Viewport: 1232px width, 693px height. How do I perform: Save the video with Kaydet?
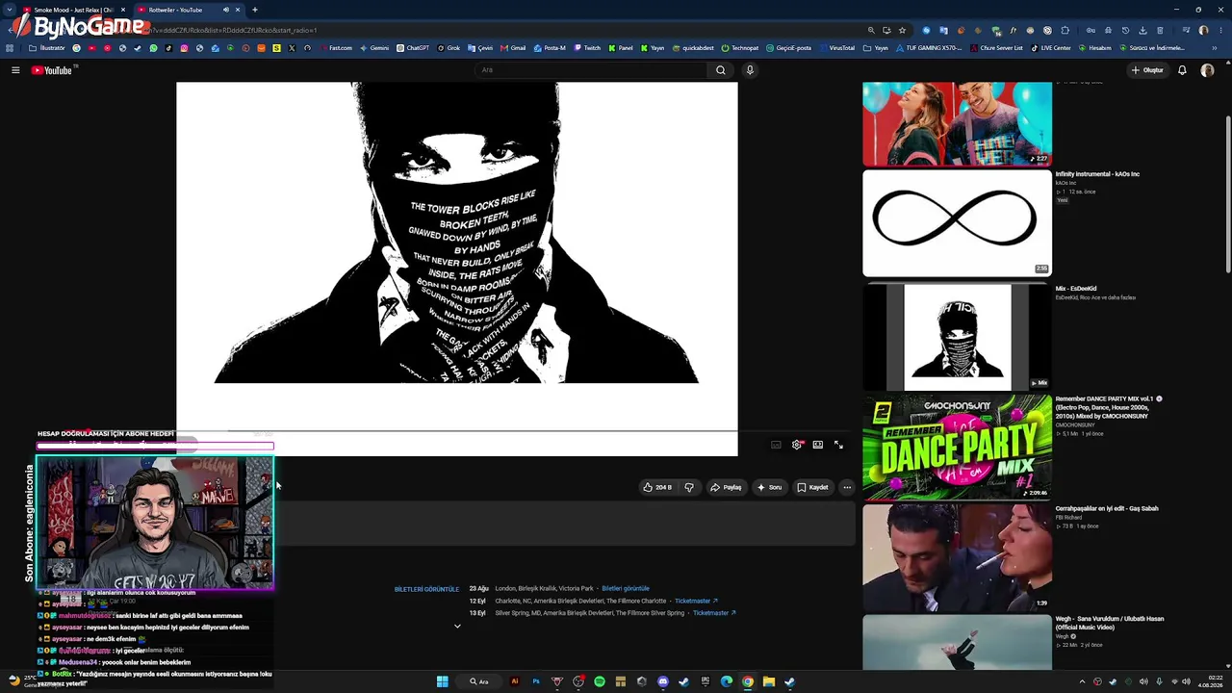click(813, 487)
